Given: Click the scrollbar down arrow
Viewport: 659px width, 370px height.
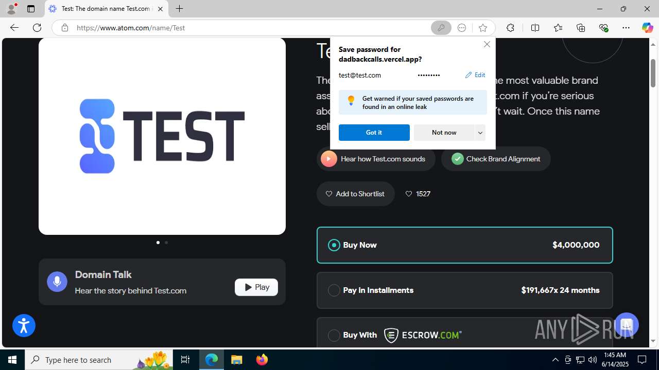Looking at the screenshot, I should pyautogui.click(x=653, y=341).
